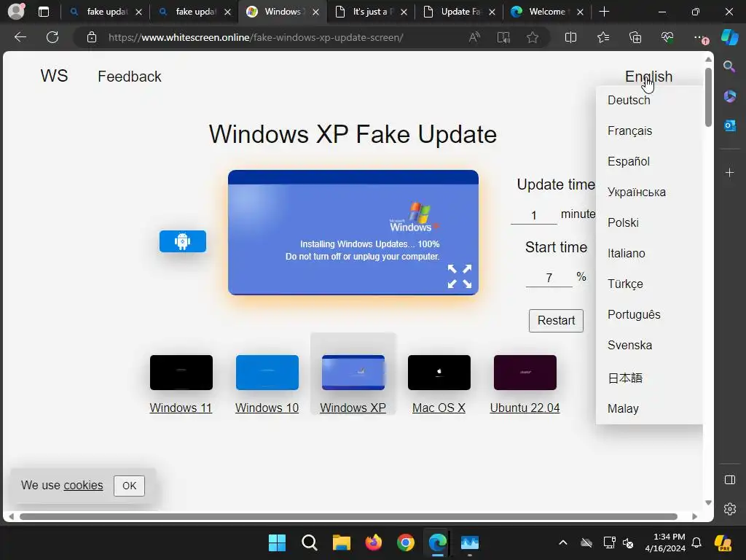
Task: Click the Windows XP blue thumbnail
Action: click(x=353, y=373)
